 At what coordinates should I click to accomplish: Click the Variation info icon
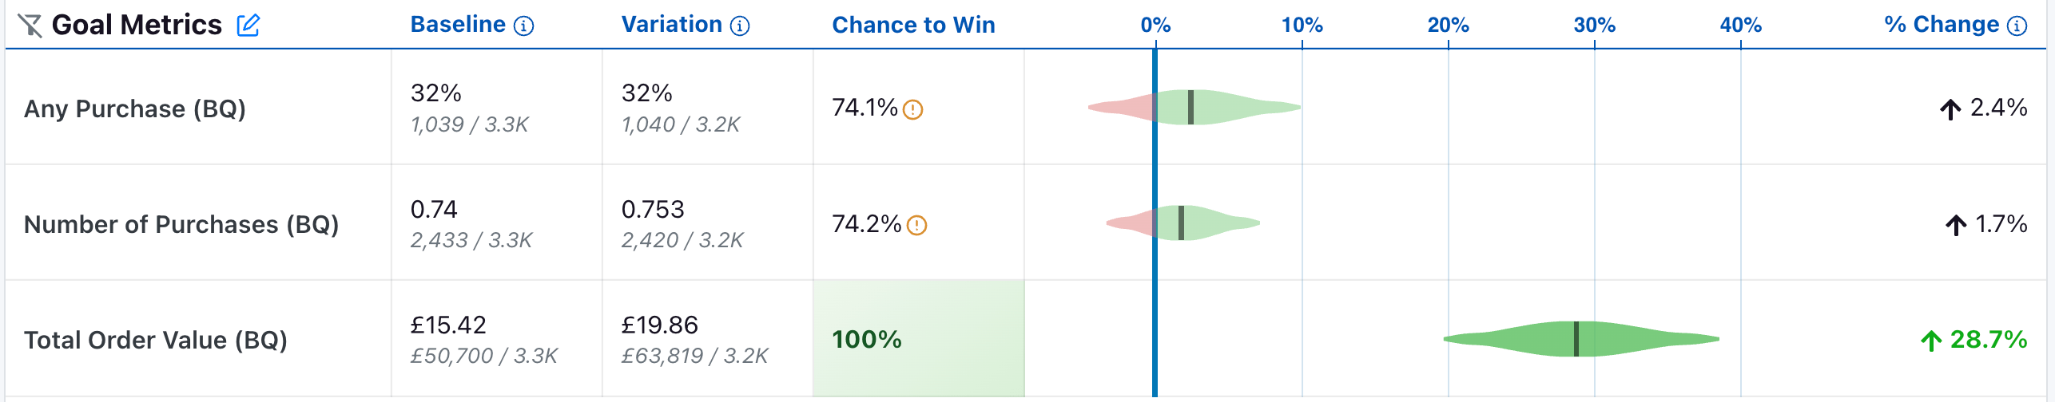740,26
